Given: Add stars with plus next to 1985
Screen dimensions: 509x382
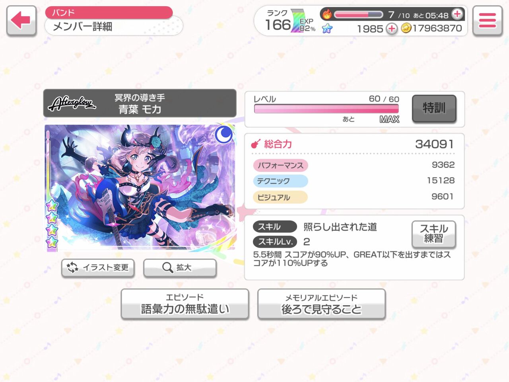Looking at the screenshot, I should (x=392, y=29).
